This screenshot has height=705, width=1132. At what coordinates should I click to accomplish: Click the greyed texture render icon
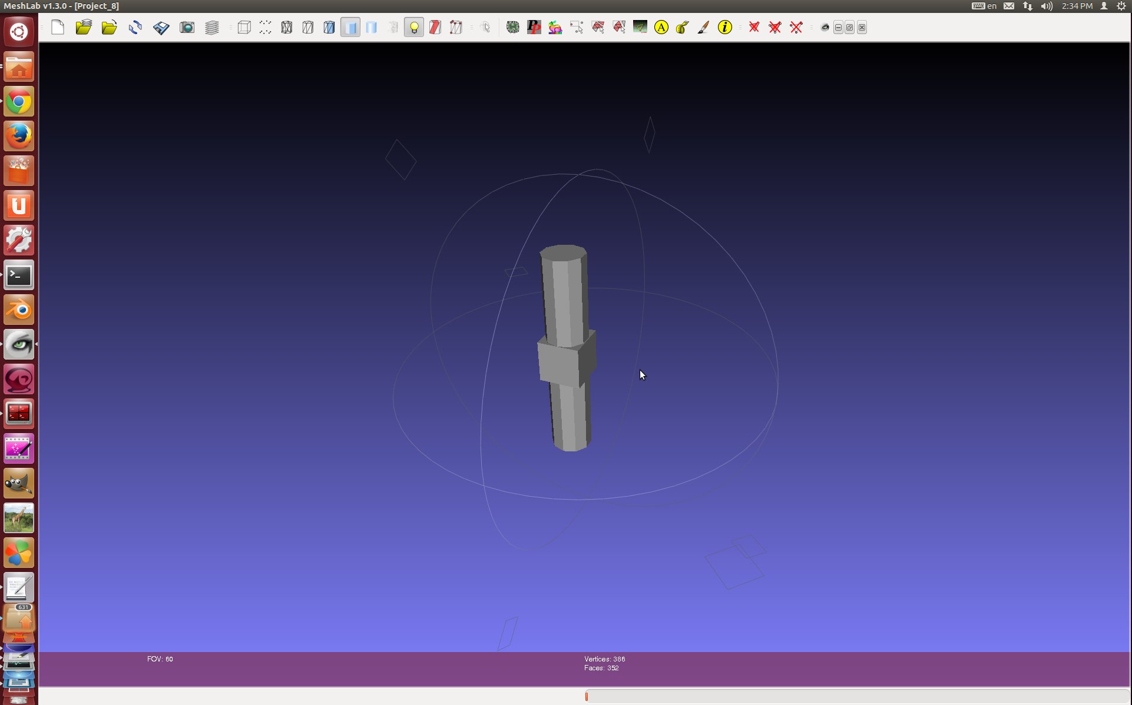[x=393, y=27]
